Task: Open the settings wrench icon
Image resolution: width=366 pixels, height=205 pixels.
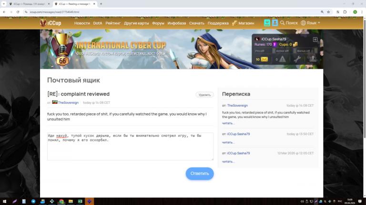Action: (297, 59)
